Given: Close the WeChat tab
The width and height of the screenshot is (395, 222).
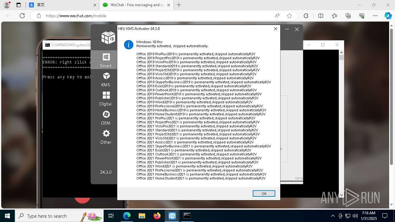Looking at the screenshot, I should click(x=169, y=5).
